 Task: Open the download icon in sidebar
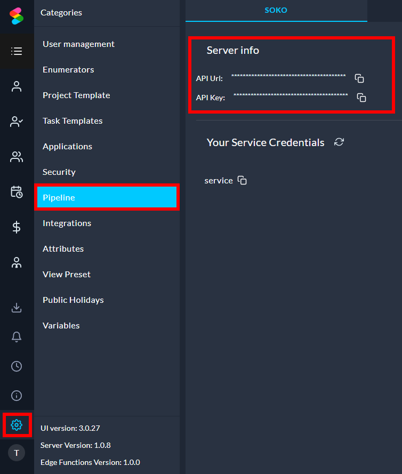(x=17, y=308)
